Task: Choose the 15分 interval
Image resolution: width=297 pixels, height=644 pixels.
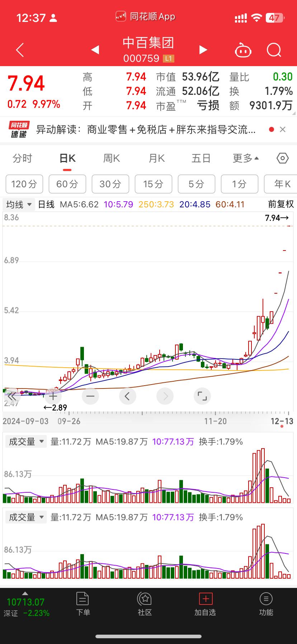Action: (154, 184)
